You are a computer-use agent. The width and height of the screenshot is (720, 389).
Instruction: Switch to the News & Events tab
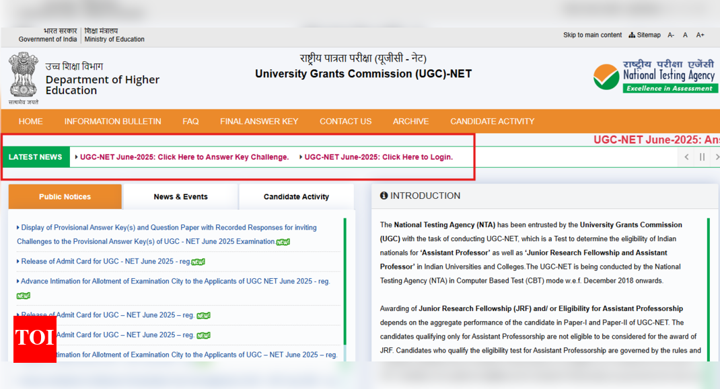(180, 197)
